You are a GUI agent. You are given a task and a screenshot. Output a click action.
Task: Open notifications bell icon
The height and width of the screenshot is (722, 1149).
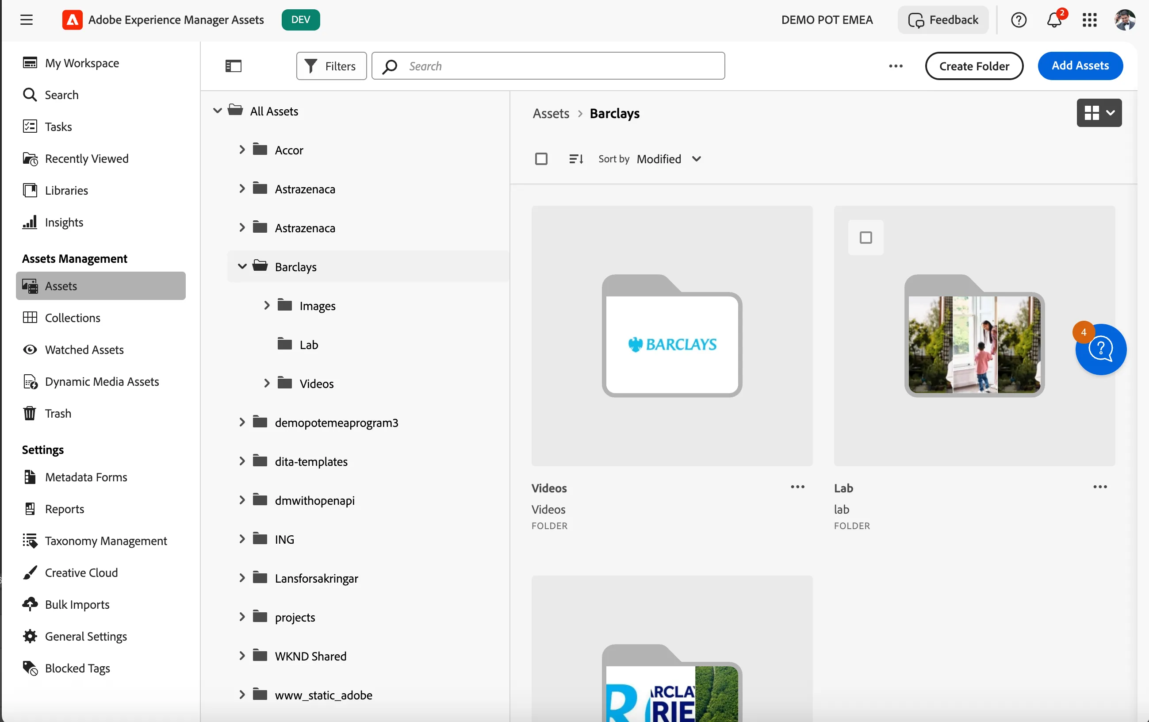tap(1054, 19)
